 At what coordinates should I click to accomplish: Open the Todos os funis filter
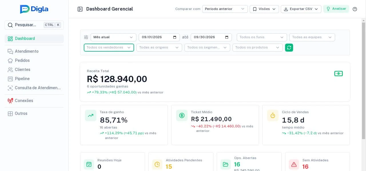tap(262, 37)
